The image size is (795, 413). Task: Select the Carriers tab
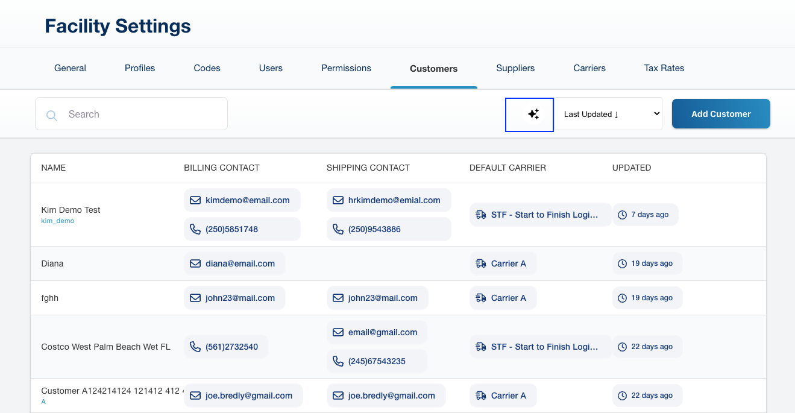[x=589, y=68]
